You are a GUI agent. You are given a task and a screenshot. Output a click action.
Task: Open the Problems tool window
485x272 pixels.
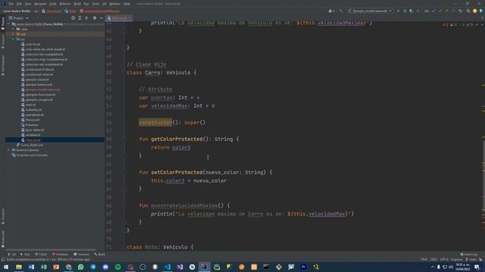61,255
